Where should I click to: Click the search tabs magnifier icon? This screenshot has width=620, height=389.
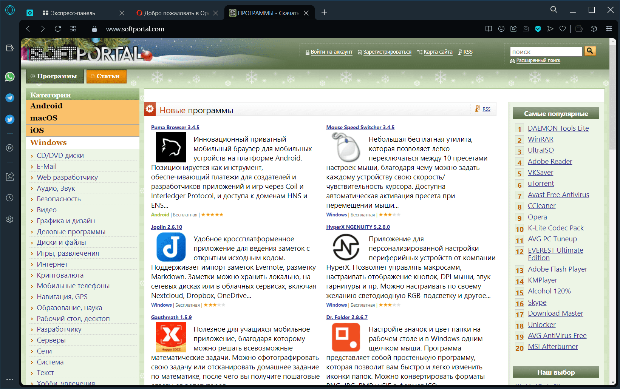click(554, 10)
